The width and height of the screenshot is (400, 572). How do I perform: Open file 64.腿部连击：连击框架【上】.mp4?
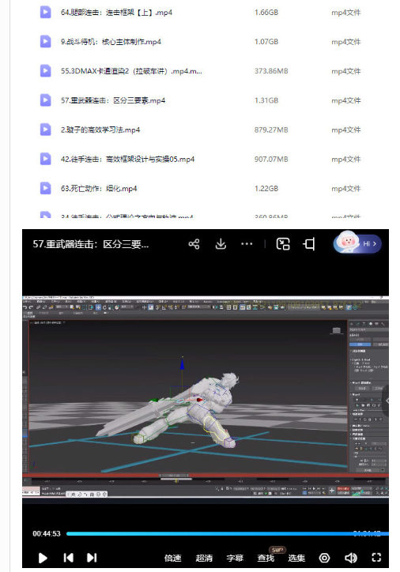pyautogui.click(x=116, y=13)
